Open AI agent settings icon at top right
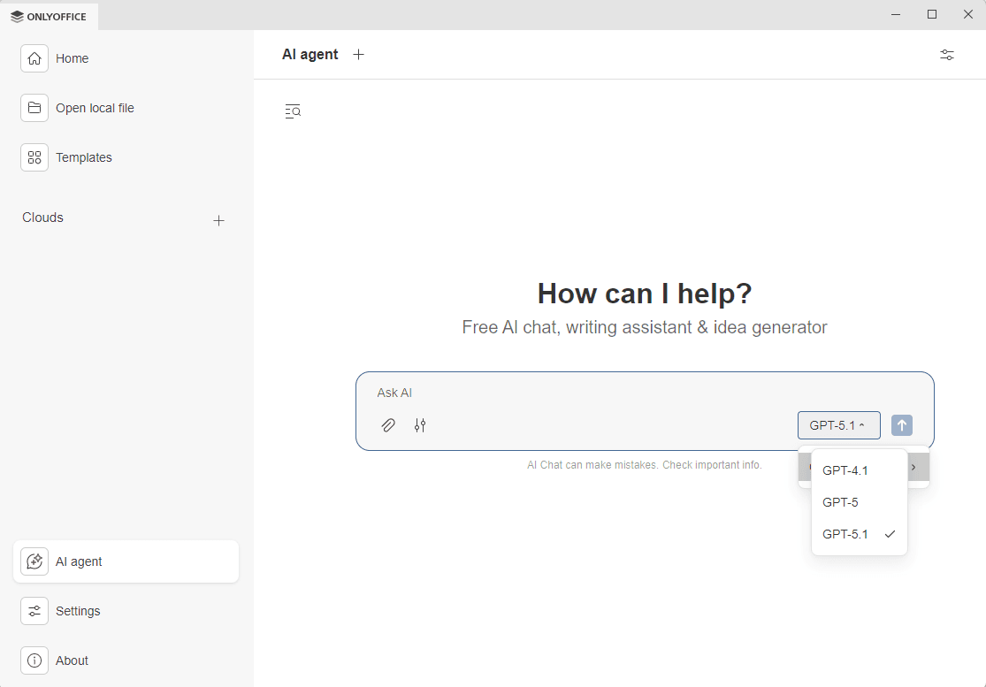The height and width of the screenshot is (687, 986). (x=946, y=55)
